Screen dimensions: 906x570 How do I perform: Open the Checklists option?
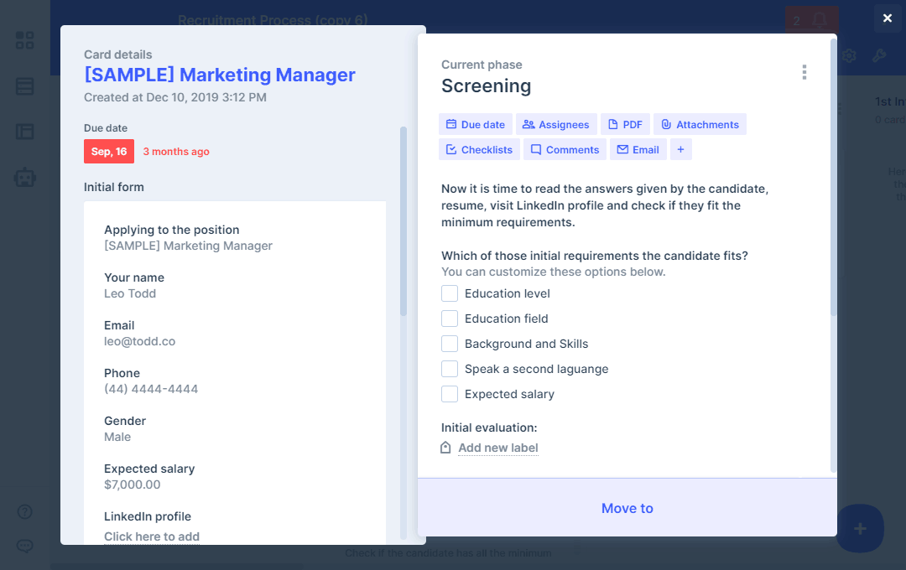click(478, 149)
